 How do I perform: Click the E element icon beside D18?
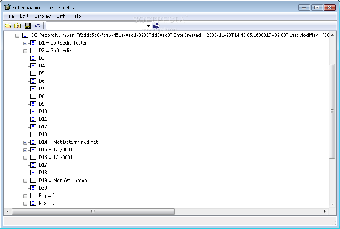(33, 173)
